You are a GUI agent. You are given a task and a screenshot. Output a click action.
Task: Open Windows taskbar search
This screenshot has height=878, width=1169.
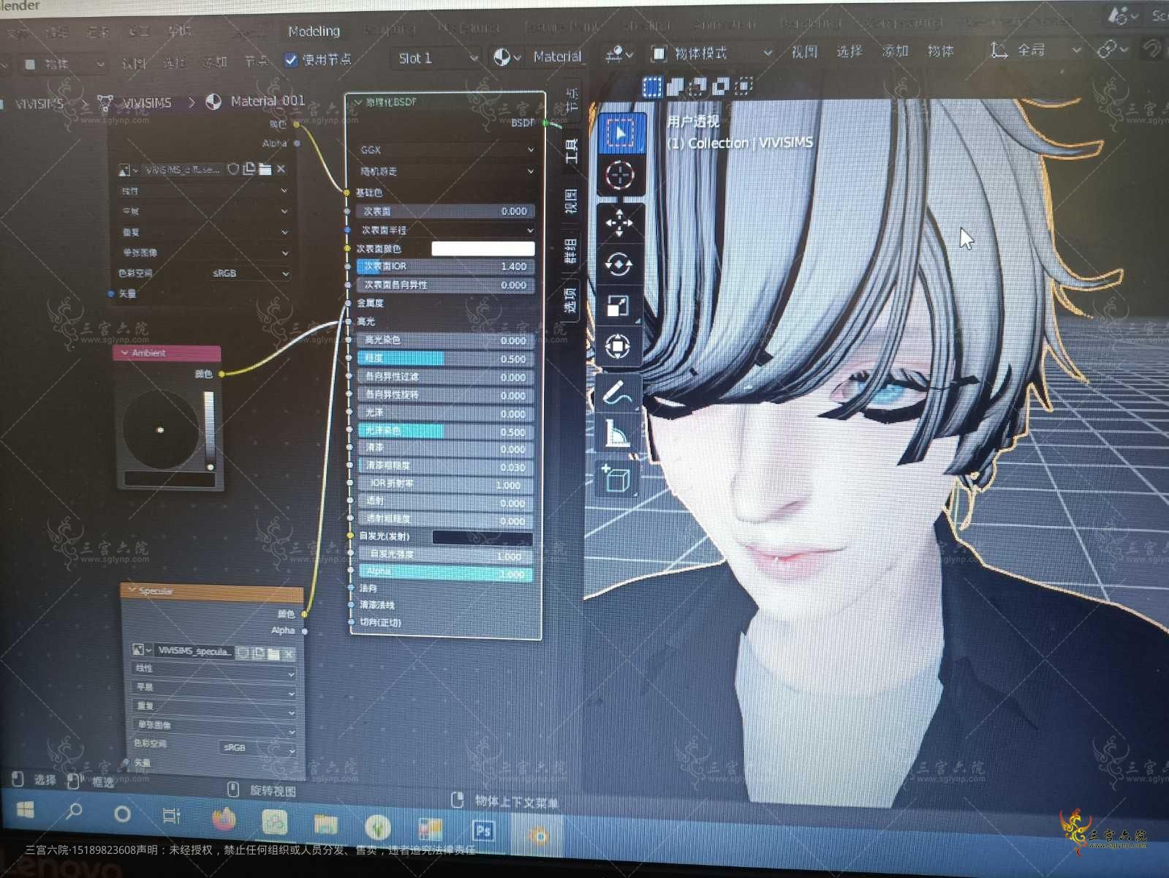pyautogui.click(x=74, y=811)
